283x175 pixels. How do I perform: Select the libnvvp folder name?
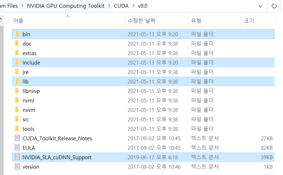pos(31,91)
